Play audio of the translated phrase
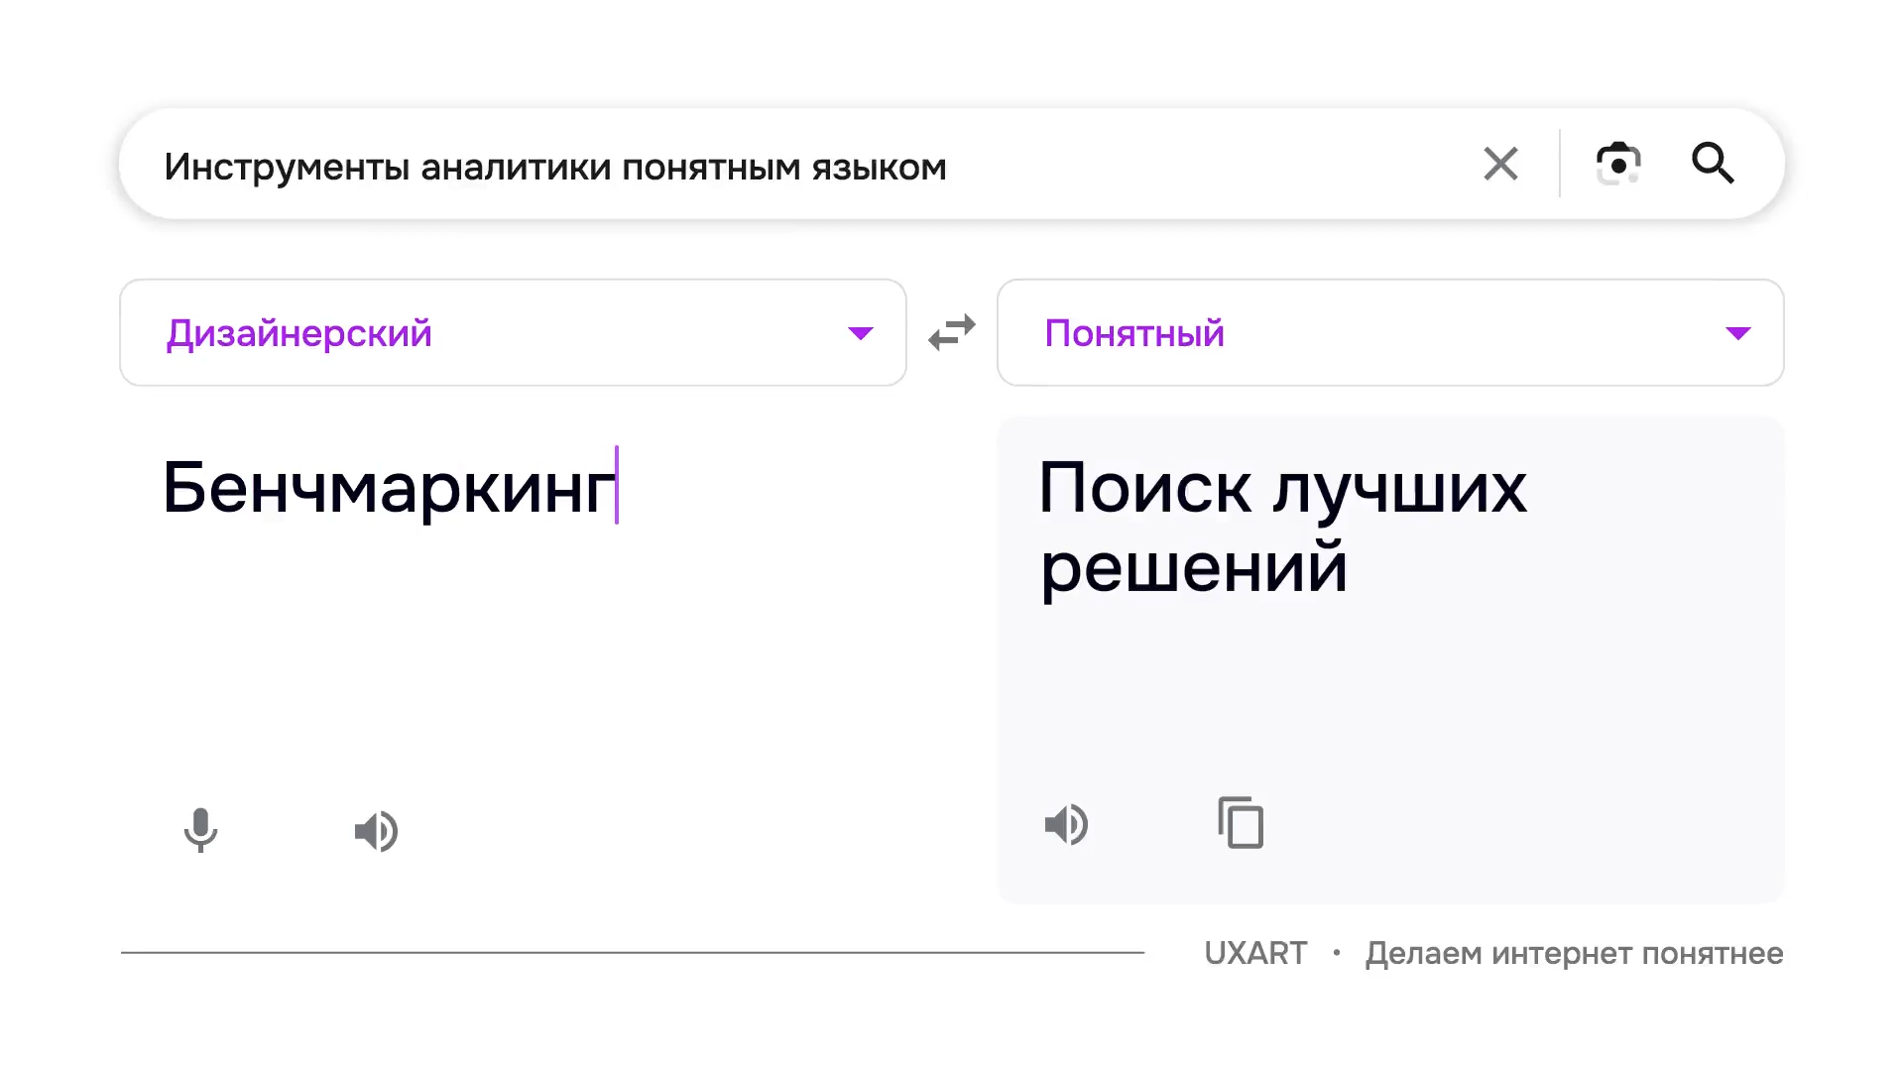This screenshot has height=1071, width=1904. pos(1066,824)
